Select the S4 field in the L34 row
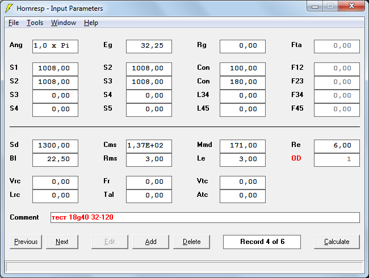 coord(149,96)
